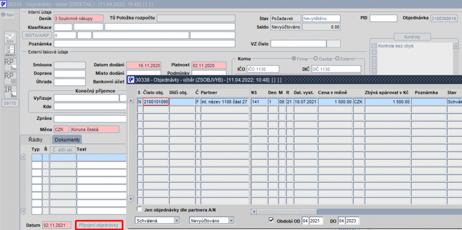Click the Úhrada input field
Image resolution: width=462 pixels, height=230 pixels.
[x=69, y=82]
